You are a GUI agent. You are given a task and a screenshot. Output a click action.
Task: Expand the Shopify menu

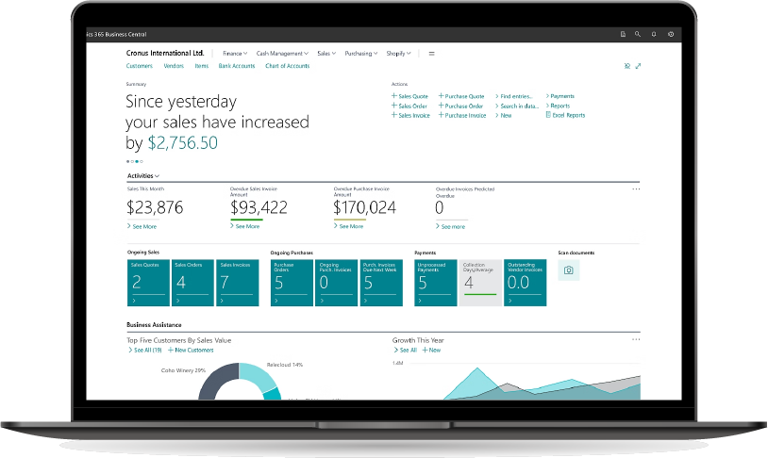pos(398,54)
